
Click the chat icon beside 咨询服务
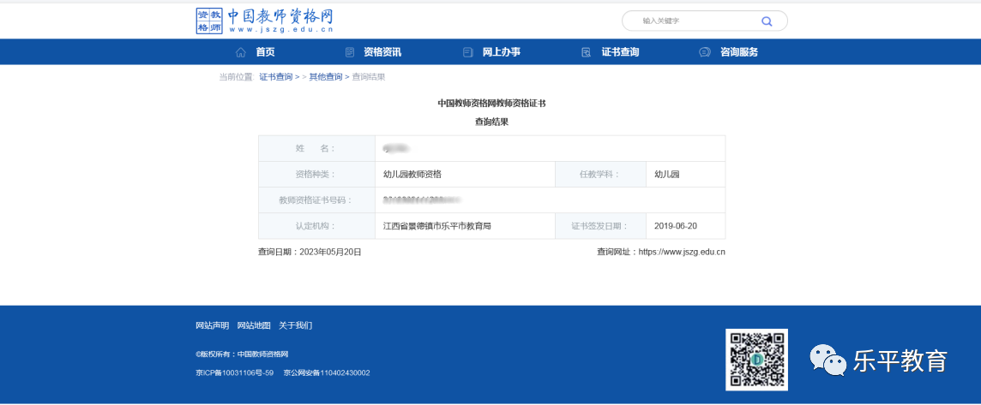click(x=705, y=52)
